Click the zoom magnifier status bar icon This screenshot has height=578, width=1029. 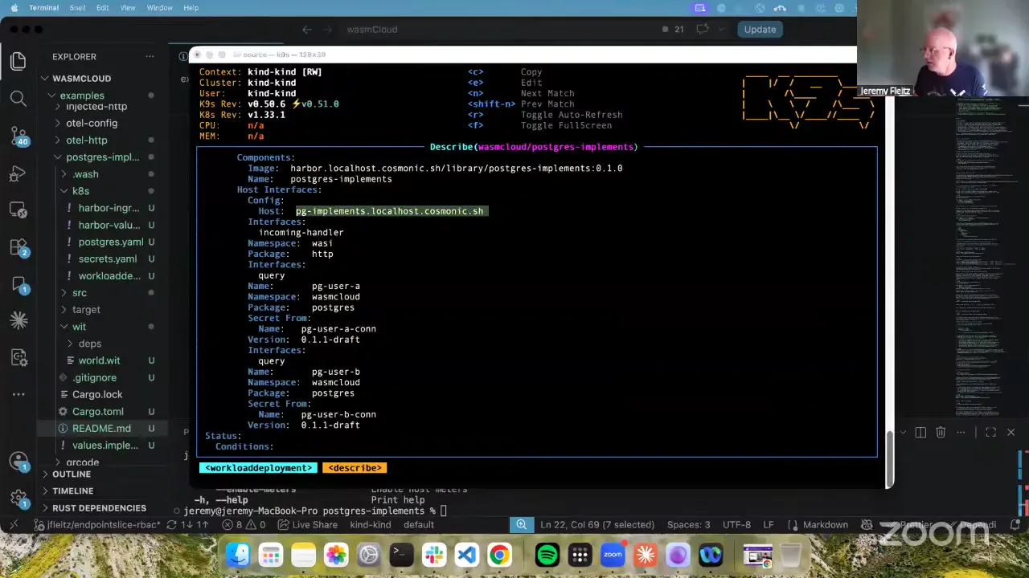(x=521, y=524)
